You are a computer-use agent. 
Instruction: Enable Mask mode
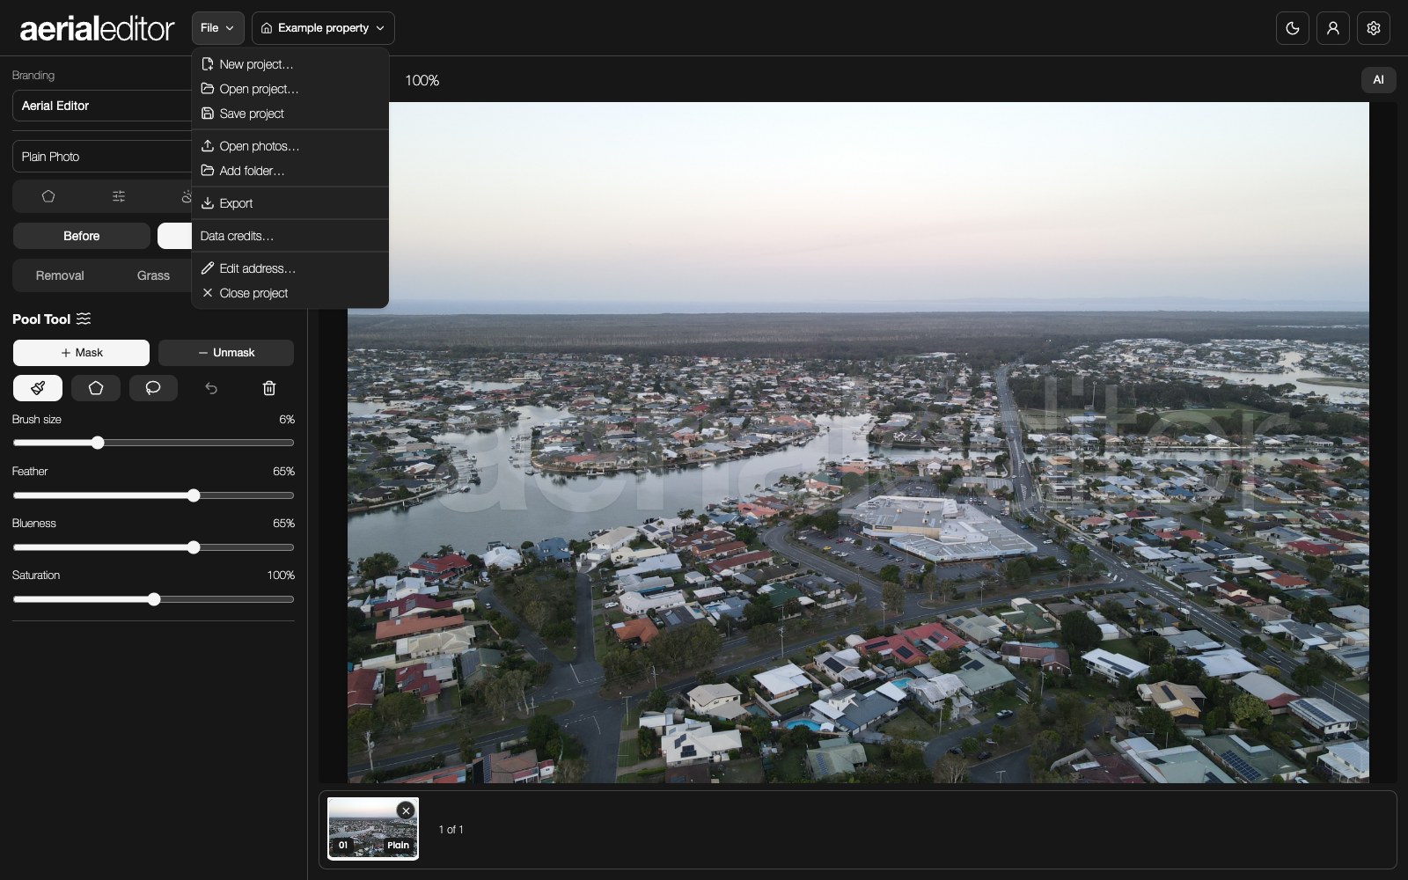[81, 353]
